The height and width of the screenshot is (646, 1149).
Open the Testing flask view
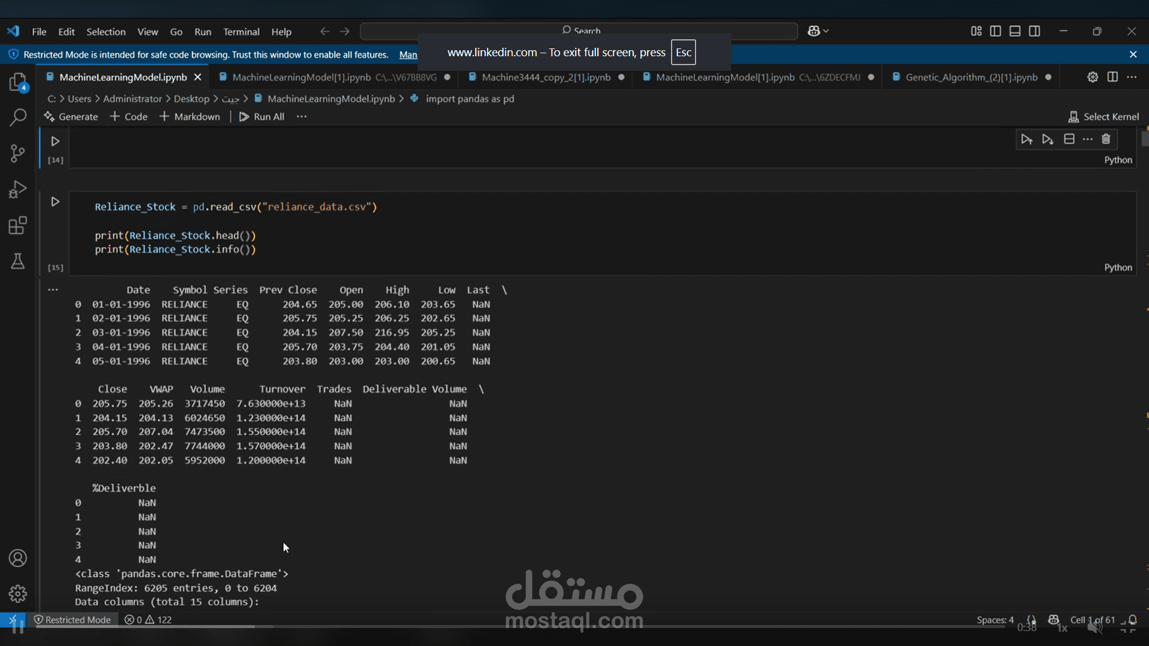[x=18, y=261]
